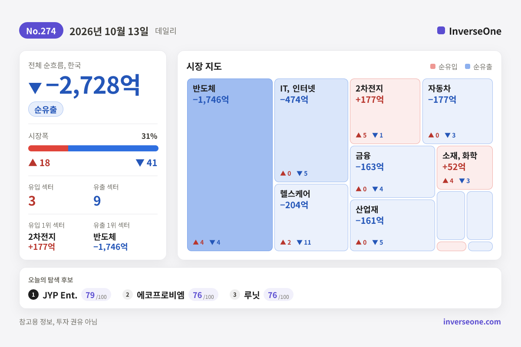Click the No.274 issue badge
521x347 pixels.
tap(41, 31)
